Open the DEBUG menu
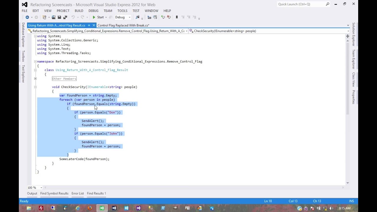The image size is (377, 212). (93, 11)
